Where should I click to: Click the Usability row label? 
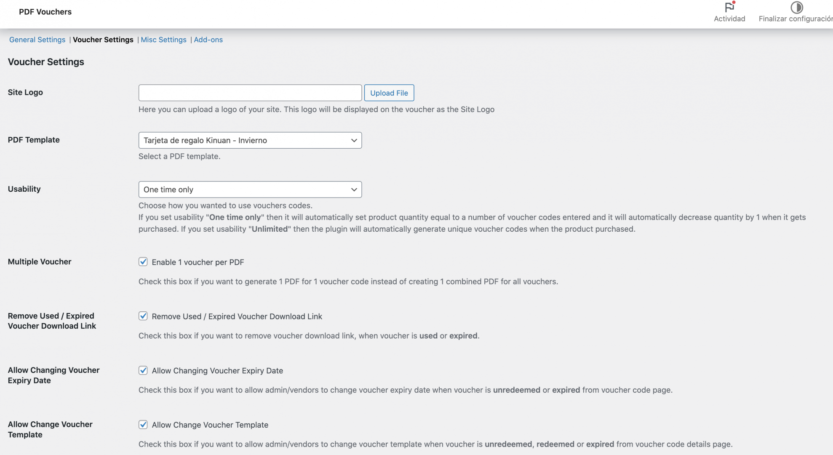coord(24,189)
